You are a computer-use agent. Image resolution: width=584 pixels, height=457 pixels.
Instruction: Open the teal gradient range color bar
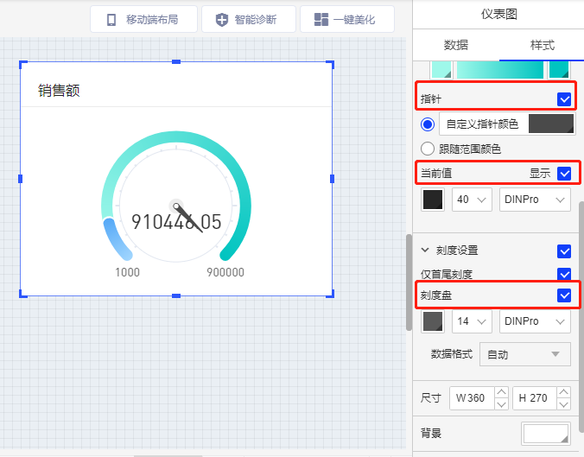pyautogui.click(x=500, y=70)
